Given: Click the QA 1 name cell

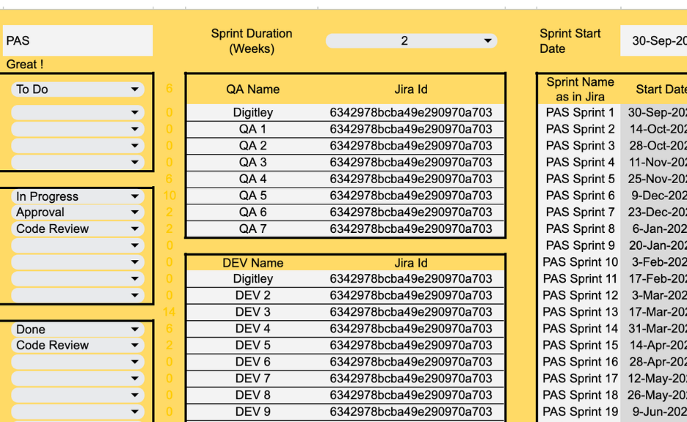Looking at the screenshot, I should point(252,129).
